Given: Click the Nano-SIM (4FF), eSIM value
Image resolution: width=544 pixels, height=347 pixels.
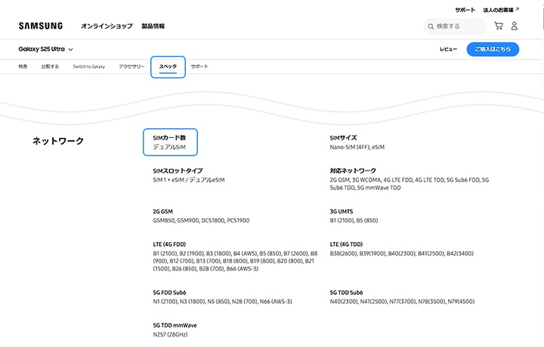Looking at the screenshot, I should click(x=357, y=147).
